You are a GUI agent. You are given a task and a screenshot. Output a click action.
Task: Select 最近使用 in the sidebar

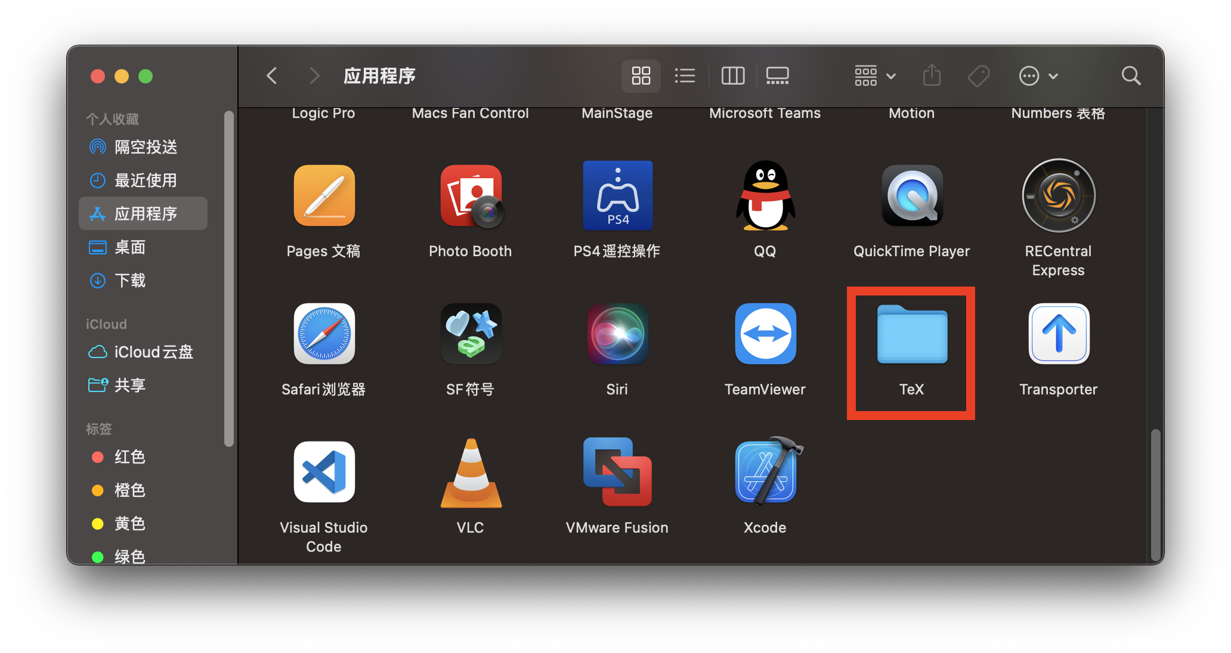(x=143, y=180)
